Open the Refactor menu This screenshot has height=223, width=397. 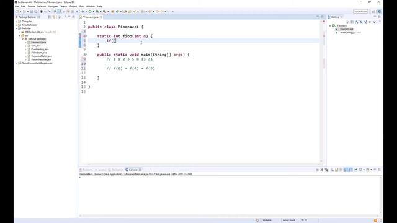point(42,6)
